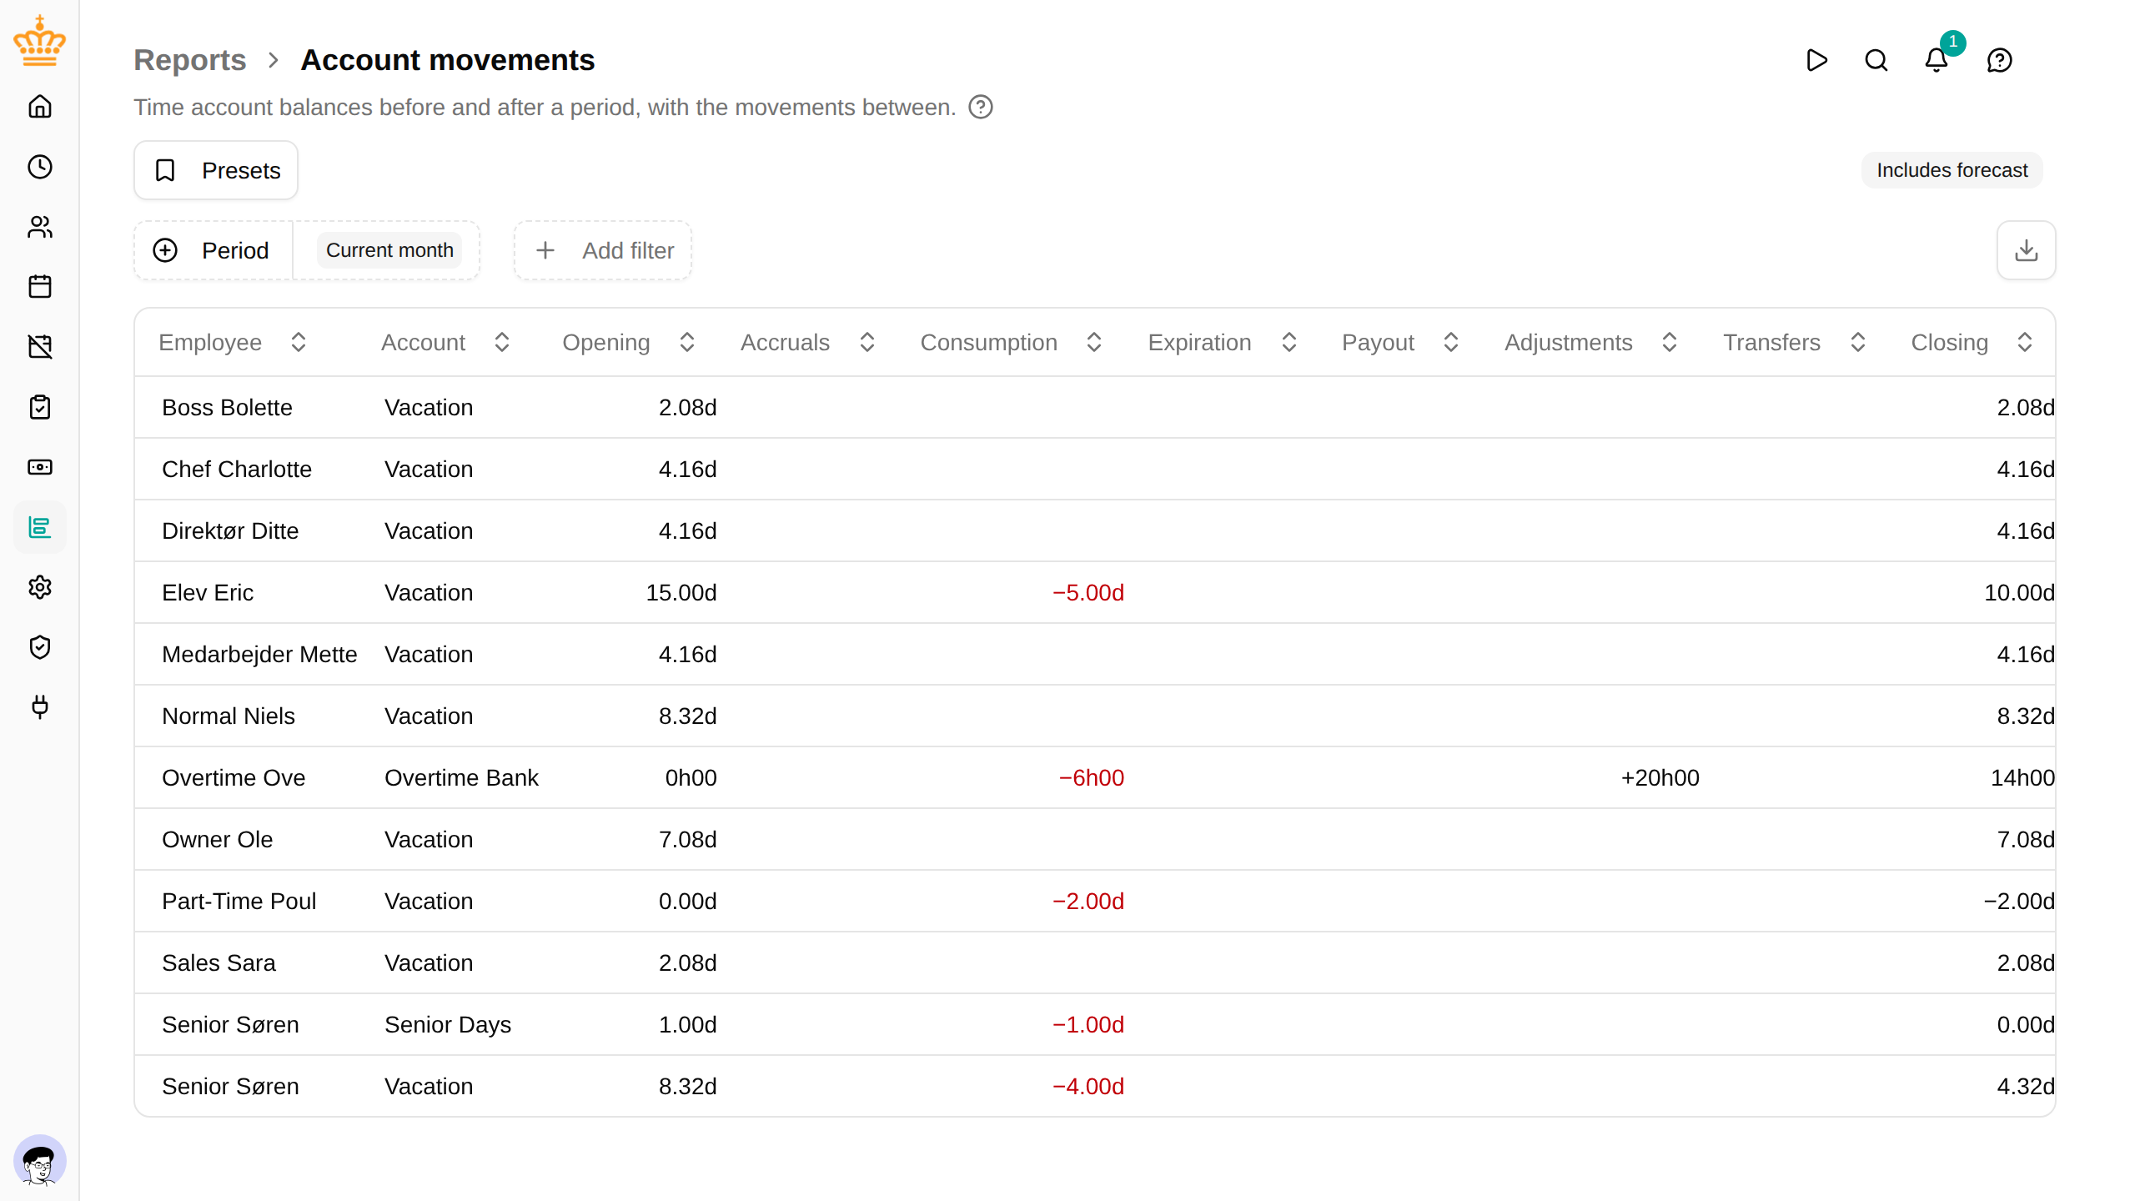Click Part-Time Poul employee name
The width and height of the screenshot is (2135, 1201).
coord(239,901)
